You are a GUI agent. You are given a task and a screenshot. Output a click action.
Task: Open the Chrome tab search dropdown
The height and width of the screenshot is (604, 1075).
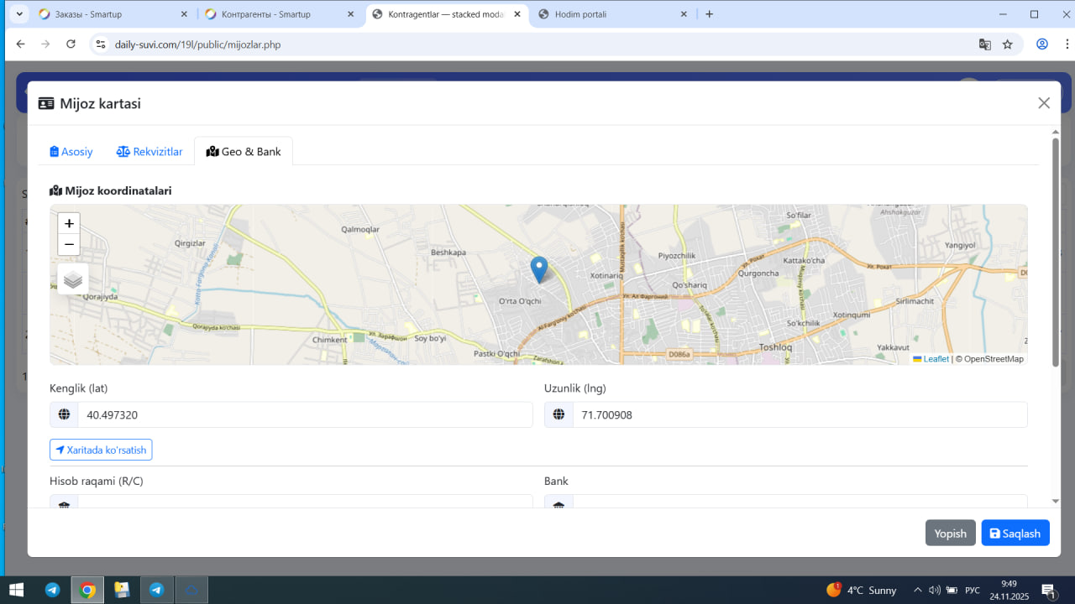pyautogui.click(x=20, y=14)
